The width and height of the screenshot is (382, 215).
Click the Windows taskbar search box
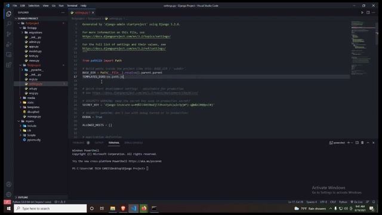point(50,208)
